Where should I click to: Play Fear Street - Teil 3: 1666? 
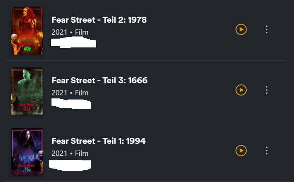[241, 90]
